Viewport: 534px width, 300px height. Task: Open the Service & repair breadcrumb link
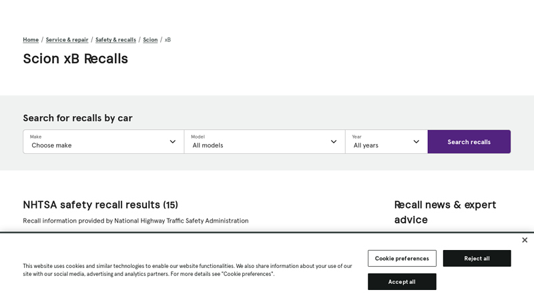pyautogui.click(x=67, y=40)
